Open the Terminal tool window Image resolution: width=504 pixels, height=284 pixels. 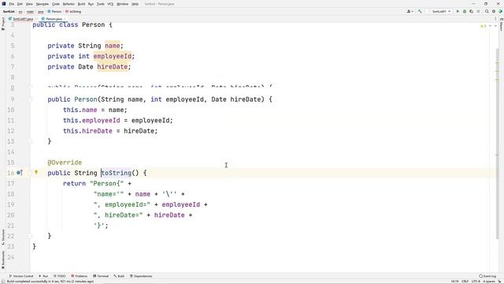point(101,276)
